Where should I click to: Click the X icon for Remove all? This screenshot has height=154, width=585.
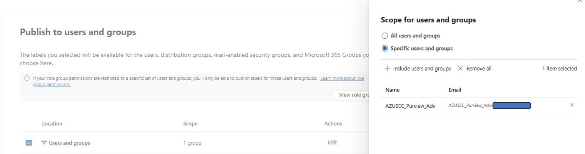460,69
